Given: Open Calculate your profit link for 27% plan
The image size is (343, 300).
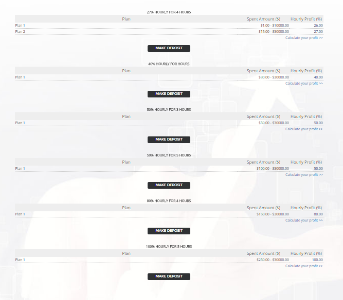Looking at the screenshot, I should [304, 38].
